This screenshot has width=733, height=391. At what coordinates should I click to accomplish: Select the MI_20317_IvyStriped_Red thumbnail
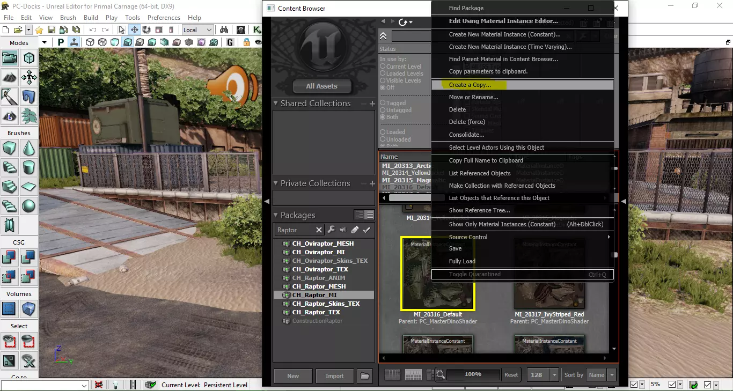tap(549, 274)
